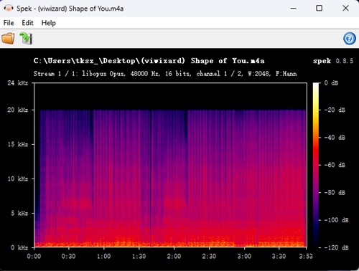
Task: Click the -100 dB scale label
Action: [x=336, y=220]
